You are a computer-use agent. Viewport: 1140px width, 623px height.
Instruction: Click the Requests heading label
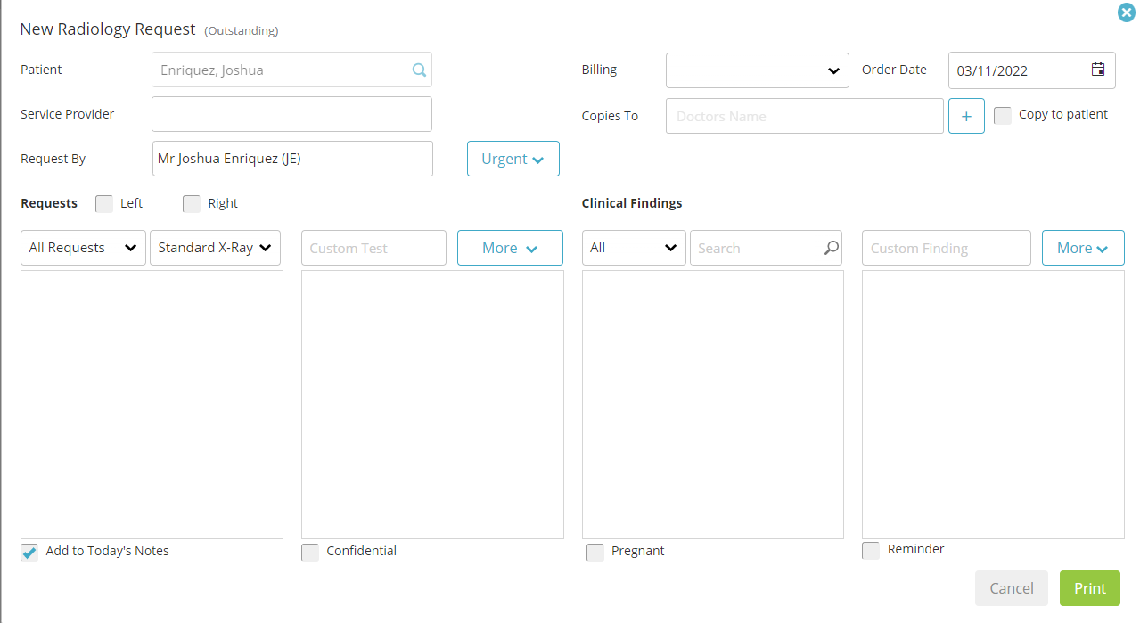coord(49,203)
